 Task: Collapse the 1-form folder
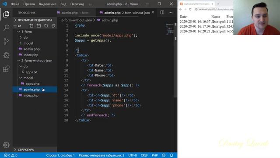point(26,32)
